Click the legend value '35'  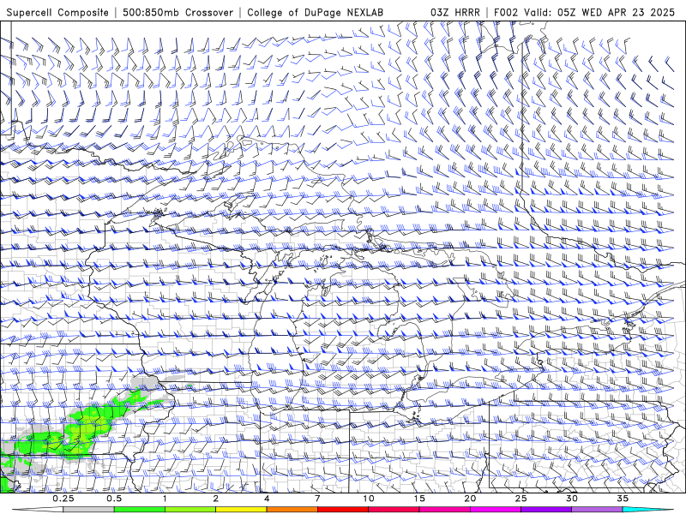[623, 499]
